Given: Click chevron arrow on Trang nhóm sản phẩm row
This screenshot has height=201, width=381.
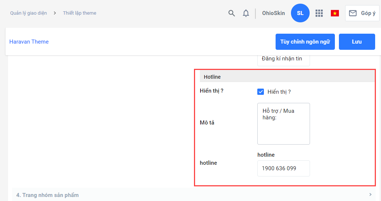Looking at the screenshot, I should tap(370, 194).
